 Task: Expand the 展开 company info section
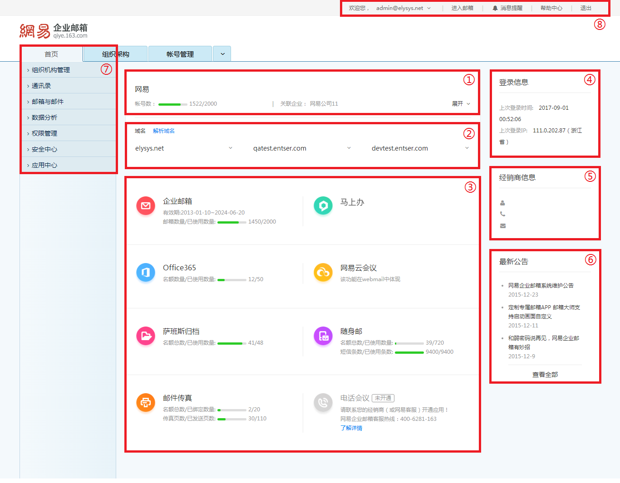coord(461,104)
